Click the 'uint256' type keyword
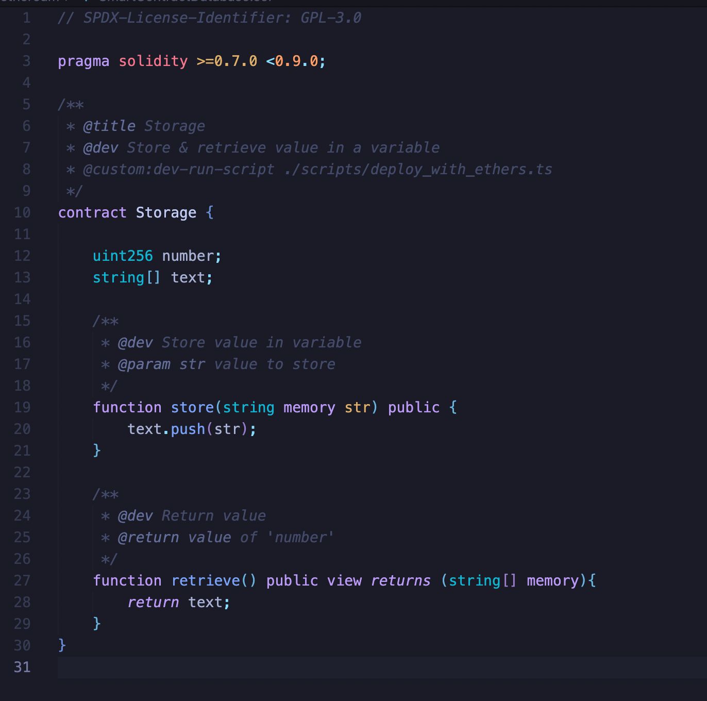This screenshot has width=707, height=701. pos(123,256)
